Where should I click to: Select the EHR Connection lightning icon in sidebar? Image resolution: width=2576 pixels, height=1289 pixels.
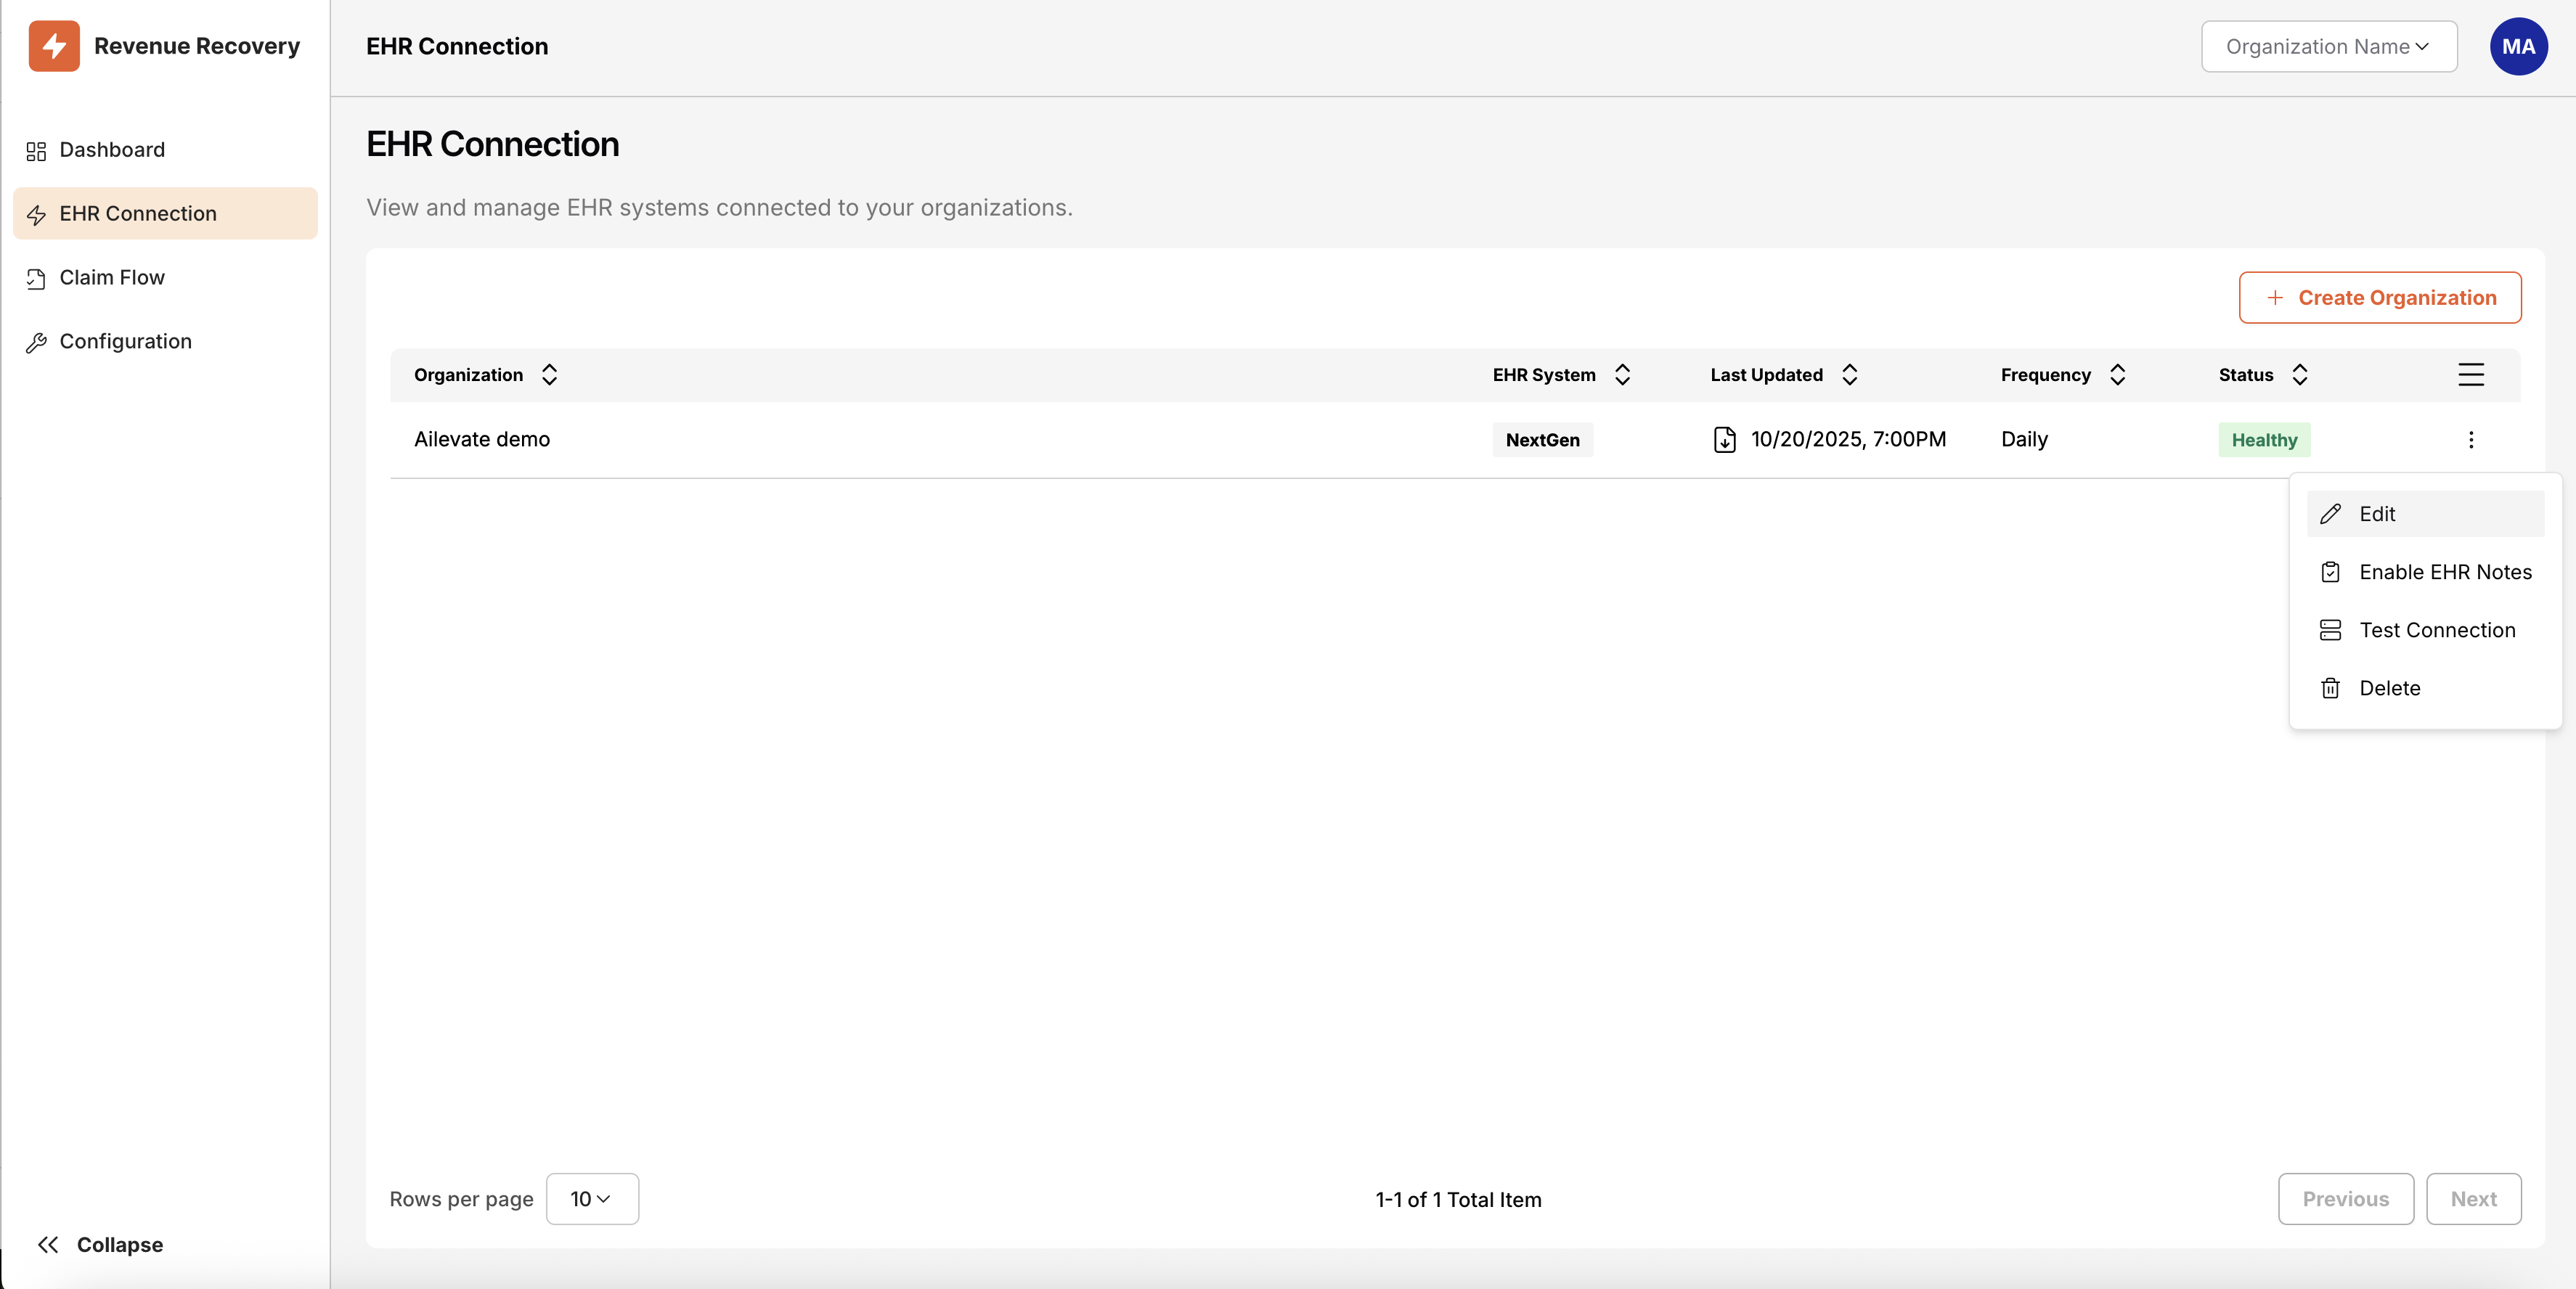37,213
